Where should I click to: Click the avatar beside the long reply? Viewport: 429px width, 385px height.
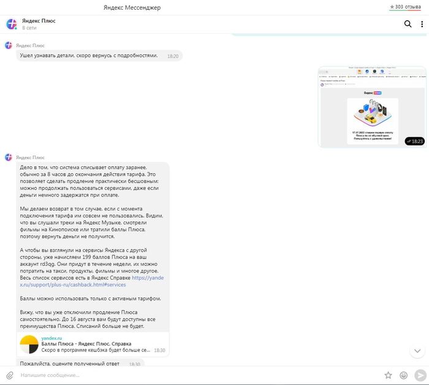pos(9,157)
